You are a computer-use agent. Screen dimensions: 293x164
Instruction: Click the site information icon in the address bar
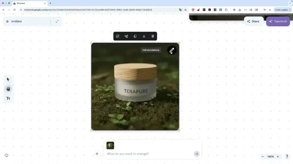[x=21, y=10]
